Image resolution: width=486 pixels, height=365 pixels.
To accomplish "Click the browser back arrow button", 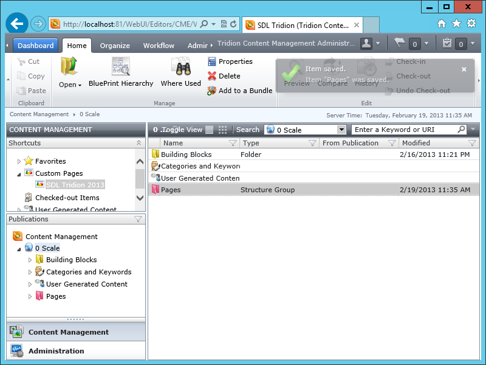I will point(17,24).
